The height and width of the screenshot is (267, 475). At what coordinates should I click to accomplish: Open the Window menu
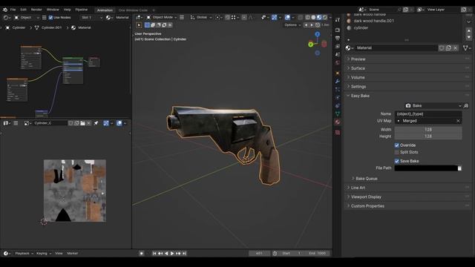pyautogui.click(x=53, y=10)
